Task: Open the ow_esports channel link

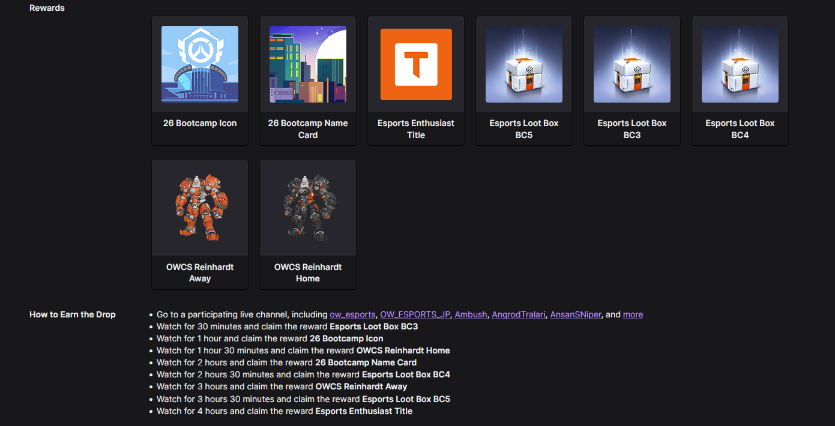Action: pos(352,314)
